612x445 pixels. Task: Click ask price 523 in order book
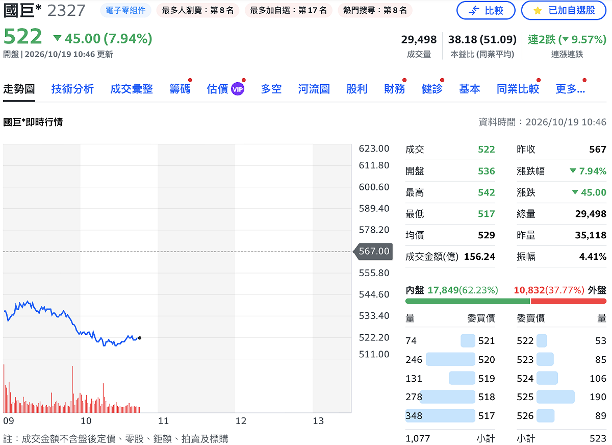[525, 360]
